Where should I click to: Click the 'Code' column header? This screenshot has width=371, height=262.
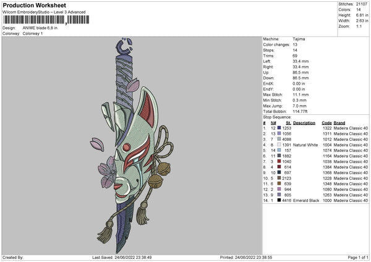pos(326,123)
